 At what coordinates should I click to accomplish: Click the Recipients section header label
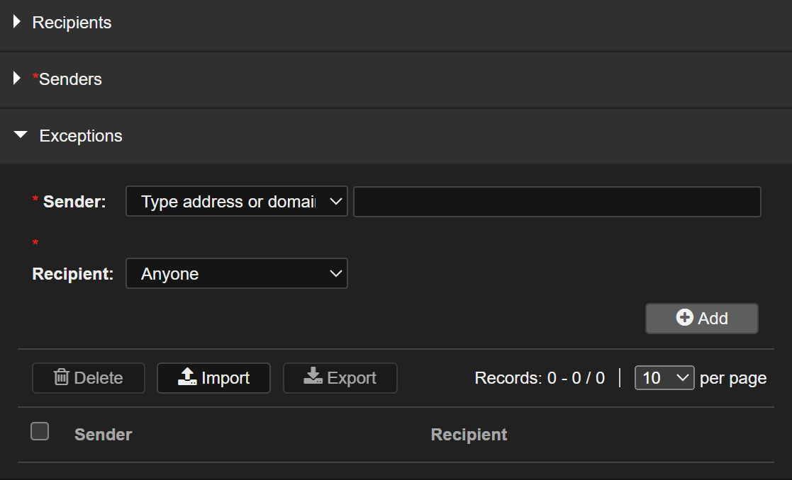click(72, 23)
